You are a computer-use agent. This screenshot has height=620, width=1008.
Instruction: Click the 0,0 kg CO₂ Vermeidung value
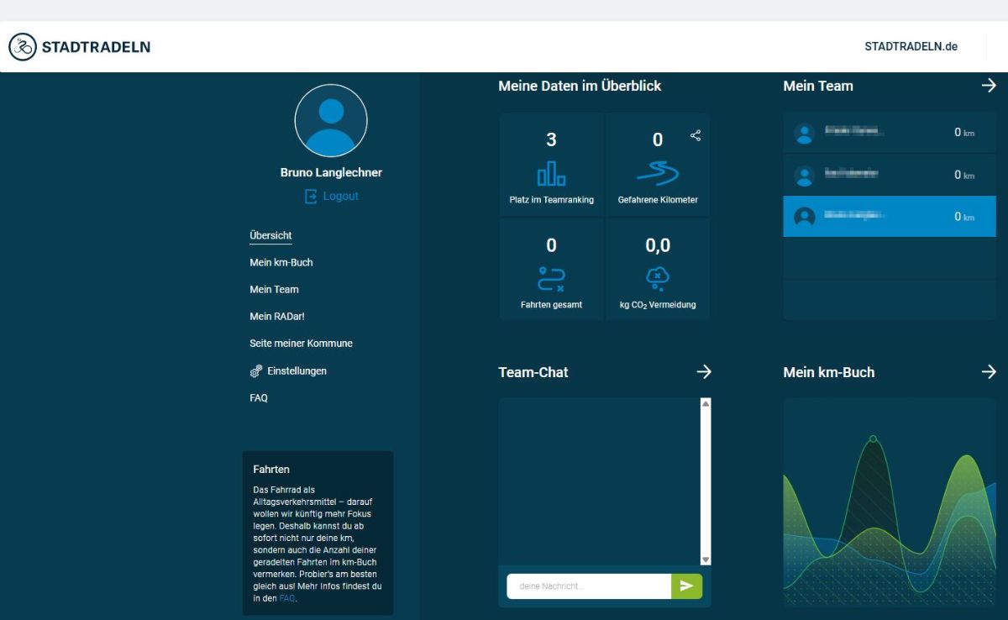point(658,245)
